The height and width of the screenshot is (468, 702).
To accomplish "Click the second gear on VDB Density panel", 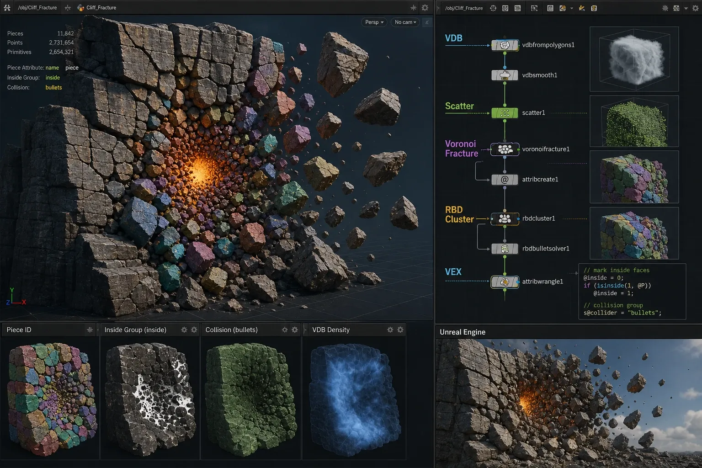I will [x=400, y=330].
